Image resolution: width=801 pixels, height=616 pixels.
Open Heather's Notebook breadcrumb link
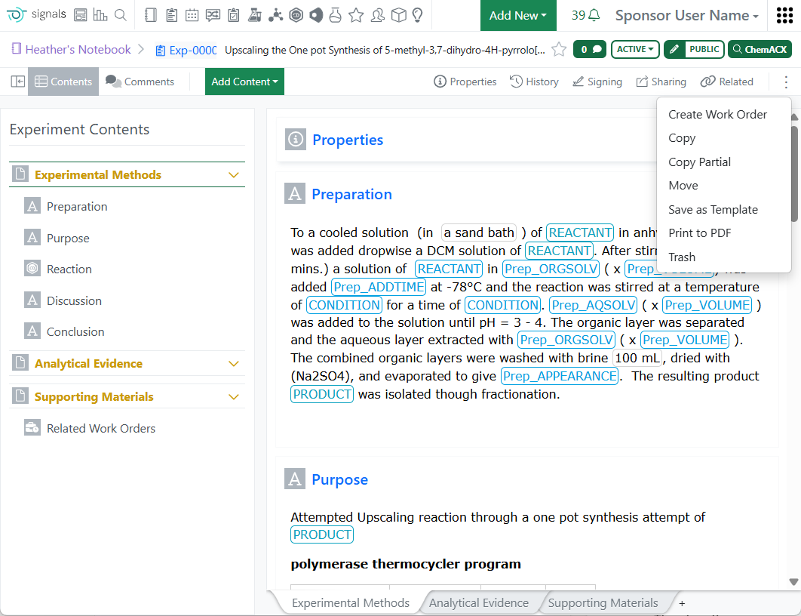78,50
